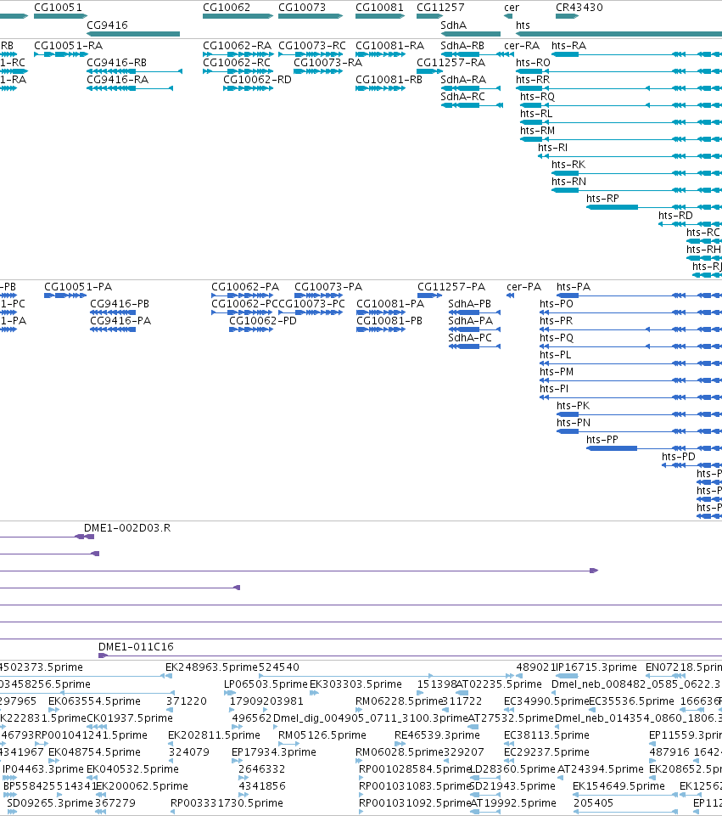Click EST label RE46539.3prime

point(437,734)
